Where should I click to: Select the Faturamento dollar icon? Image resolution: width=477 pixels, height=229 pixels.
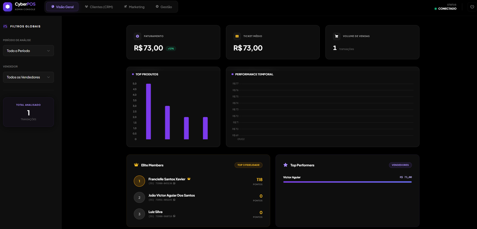click(137, 36)
